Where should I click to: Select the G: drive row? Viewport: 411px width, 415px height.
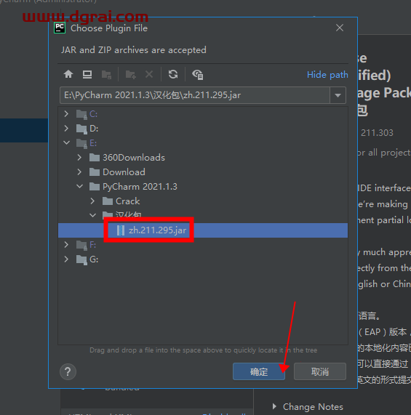click(202, 259)
